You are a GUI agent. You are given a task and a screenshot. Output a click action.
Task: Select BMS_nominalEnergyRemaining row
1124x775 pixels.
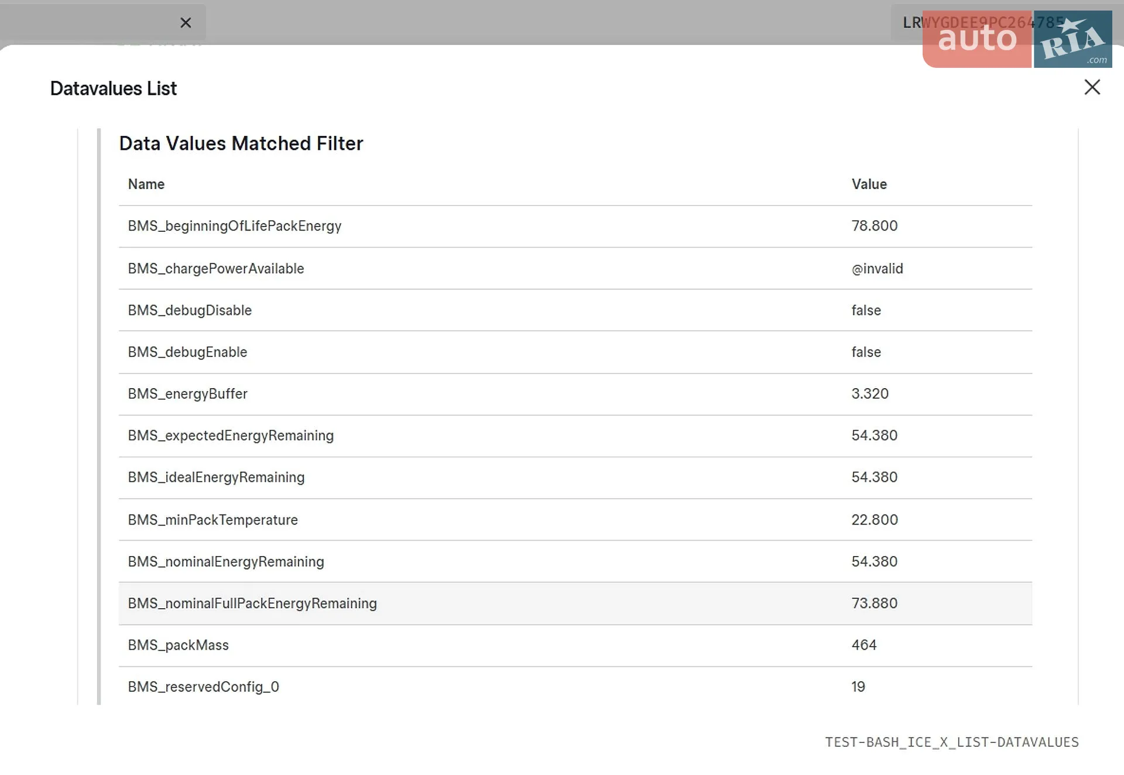click(x=575, y=561)
